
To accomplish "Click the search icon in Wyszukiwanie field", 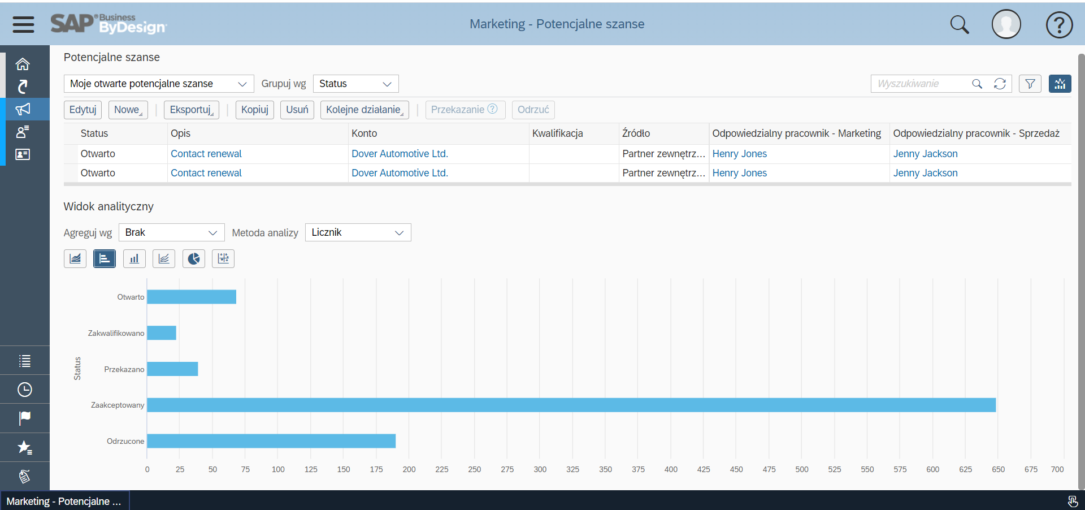I will click(x=977, y=84).
